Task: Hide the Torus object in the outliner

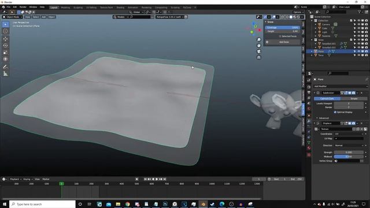Action: [358, 55]
